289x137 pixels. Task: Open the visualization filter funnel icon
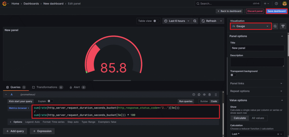[283, 26]
